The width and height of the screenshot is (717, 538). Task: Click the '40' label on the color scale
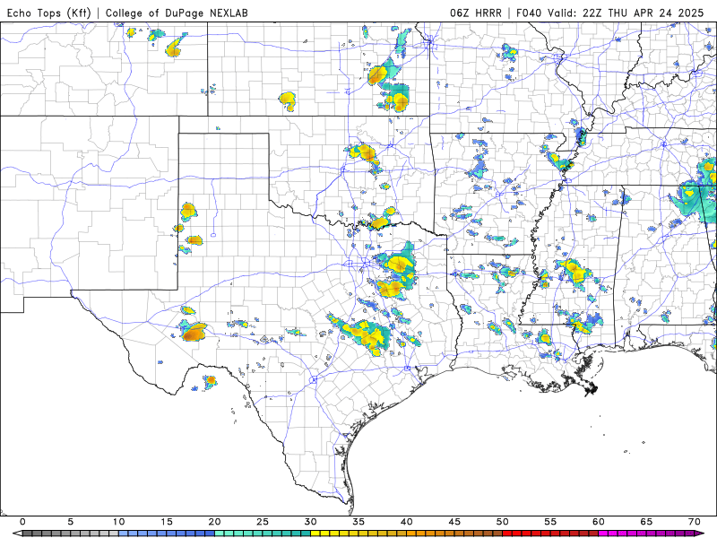point(407,521)
